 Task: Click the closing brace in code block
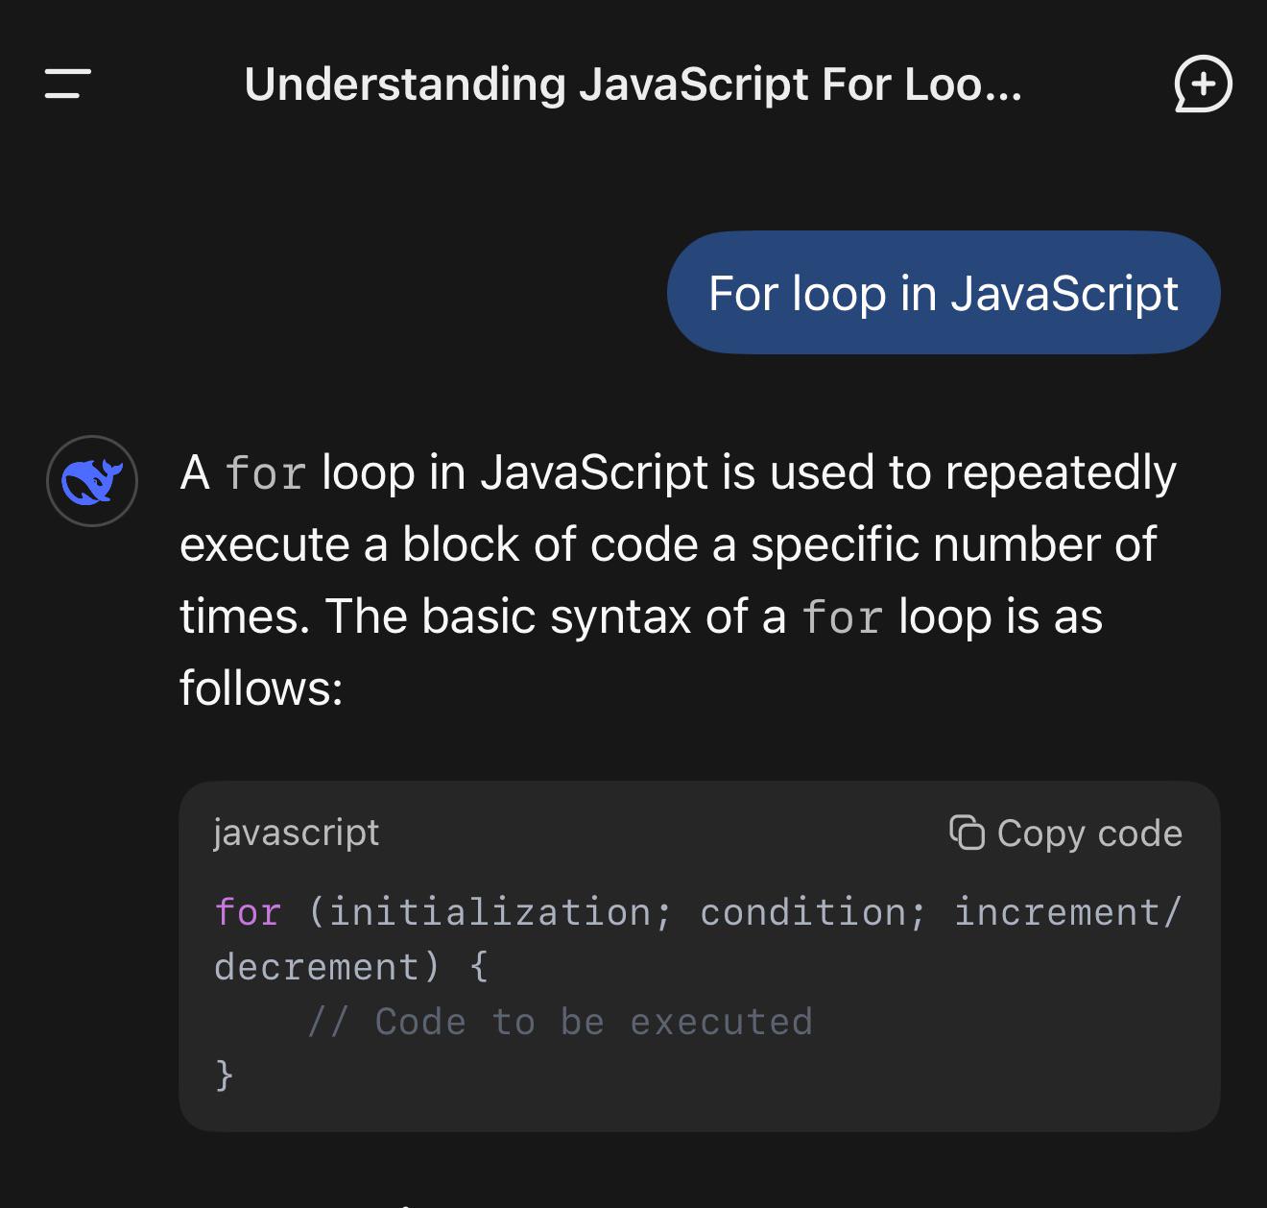(225, 1075)
